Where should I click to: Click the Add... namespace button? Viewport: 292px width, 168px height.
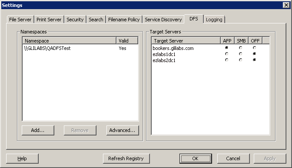click(x=38, y=130)
